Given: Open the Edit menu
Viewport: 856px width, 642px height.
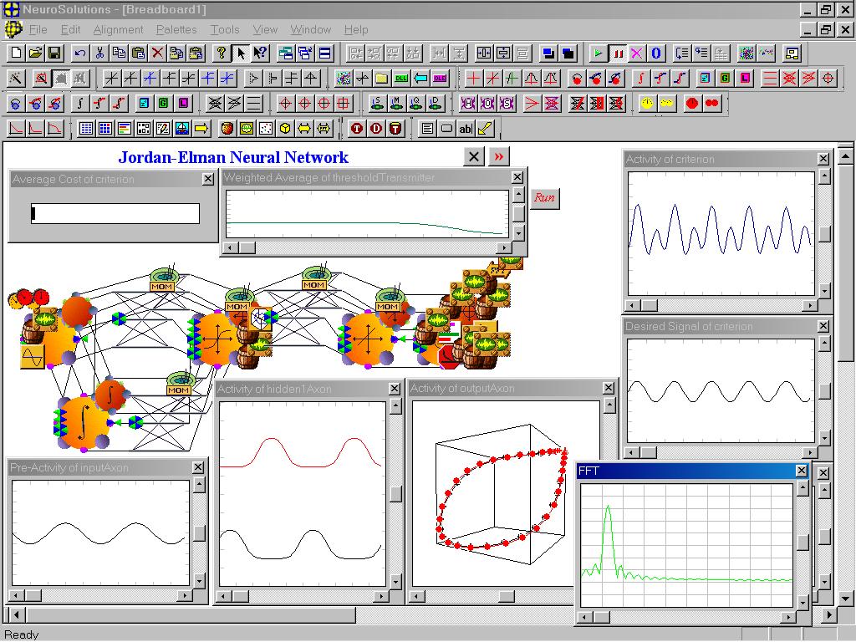Looking at the screenshot, I should pos(70,29).
